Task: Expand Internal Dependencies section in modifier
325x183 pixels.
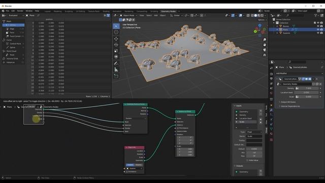Action: (290, 106)
